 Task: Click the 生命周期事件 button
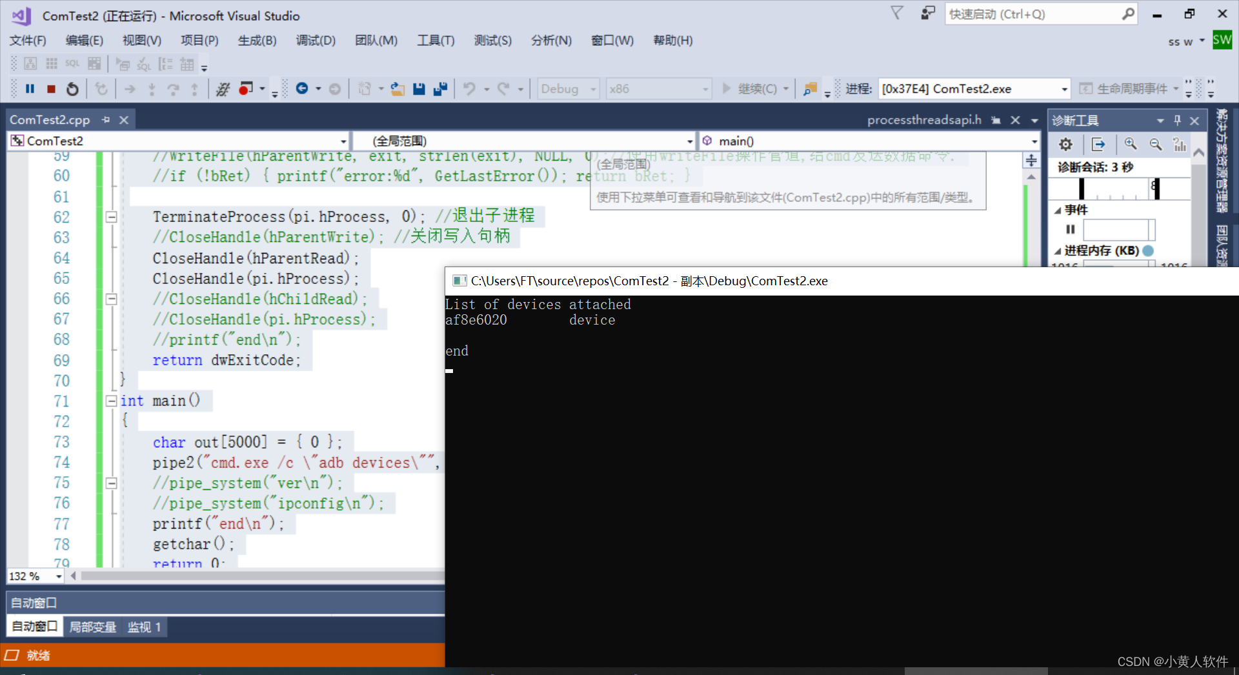(1125, 89)
